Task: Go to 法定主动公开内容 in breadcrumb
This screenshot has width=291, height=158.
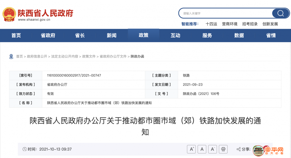Action: coord(65,56)
